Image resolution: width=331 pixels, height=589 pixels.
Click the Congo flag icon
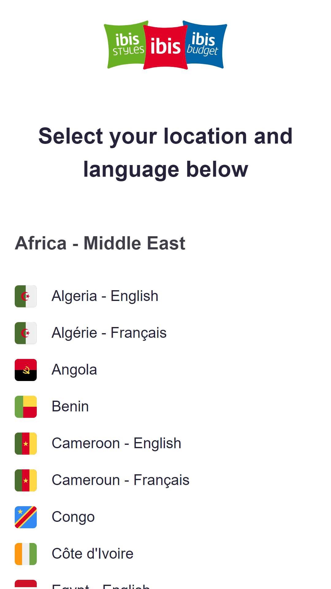click(x=26, y=517)
